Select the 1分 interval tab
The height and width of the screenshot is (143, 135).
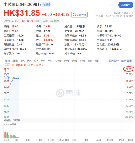pyautogui.click(x=96, y=61)
